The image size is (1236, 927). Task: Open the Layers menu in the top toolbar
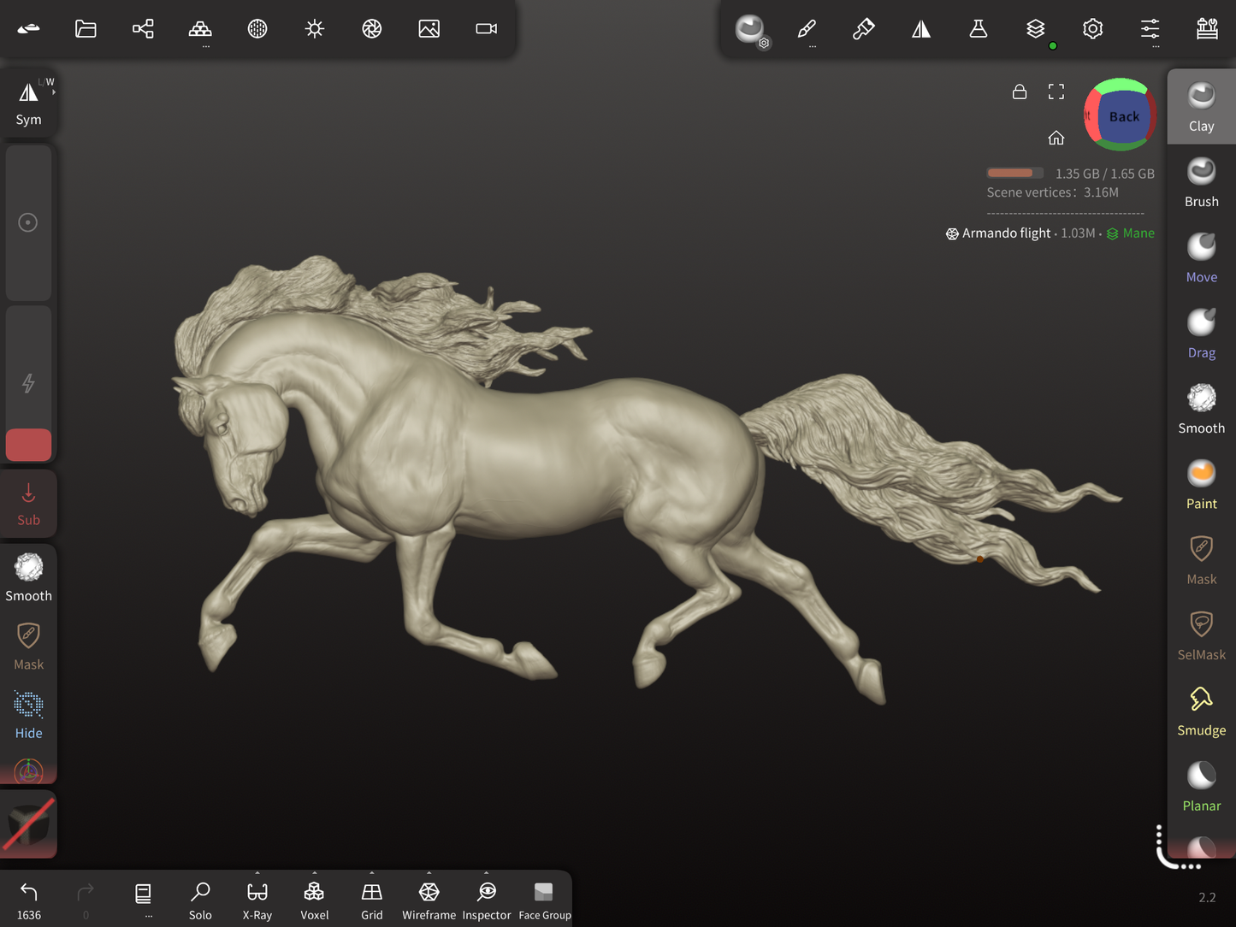[1035, 29]
